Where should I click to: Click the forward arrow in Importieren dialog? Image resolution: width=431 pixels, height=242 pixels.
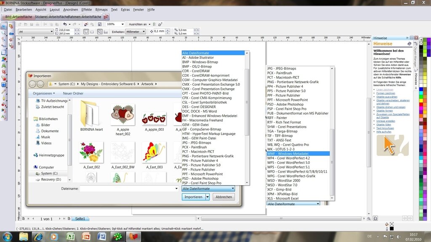(40, 84)
